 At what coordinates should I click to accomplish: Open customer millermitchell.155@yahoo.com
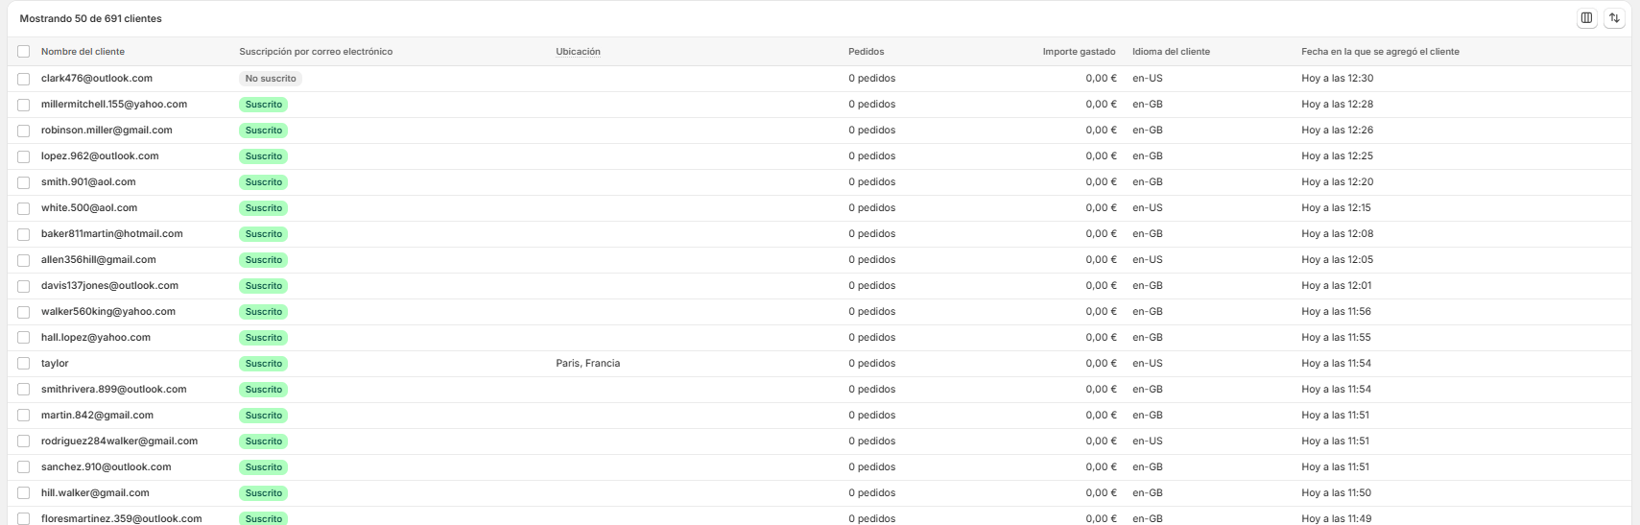point(114,105)
